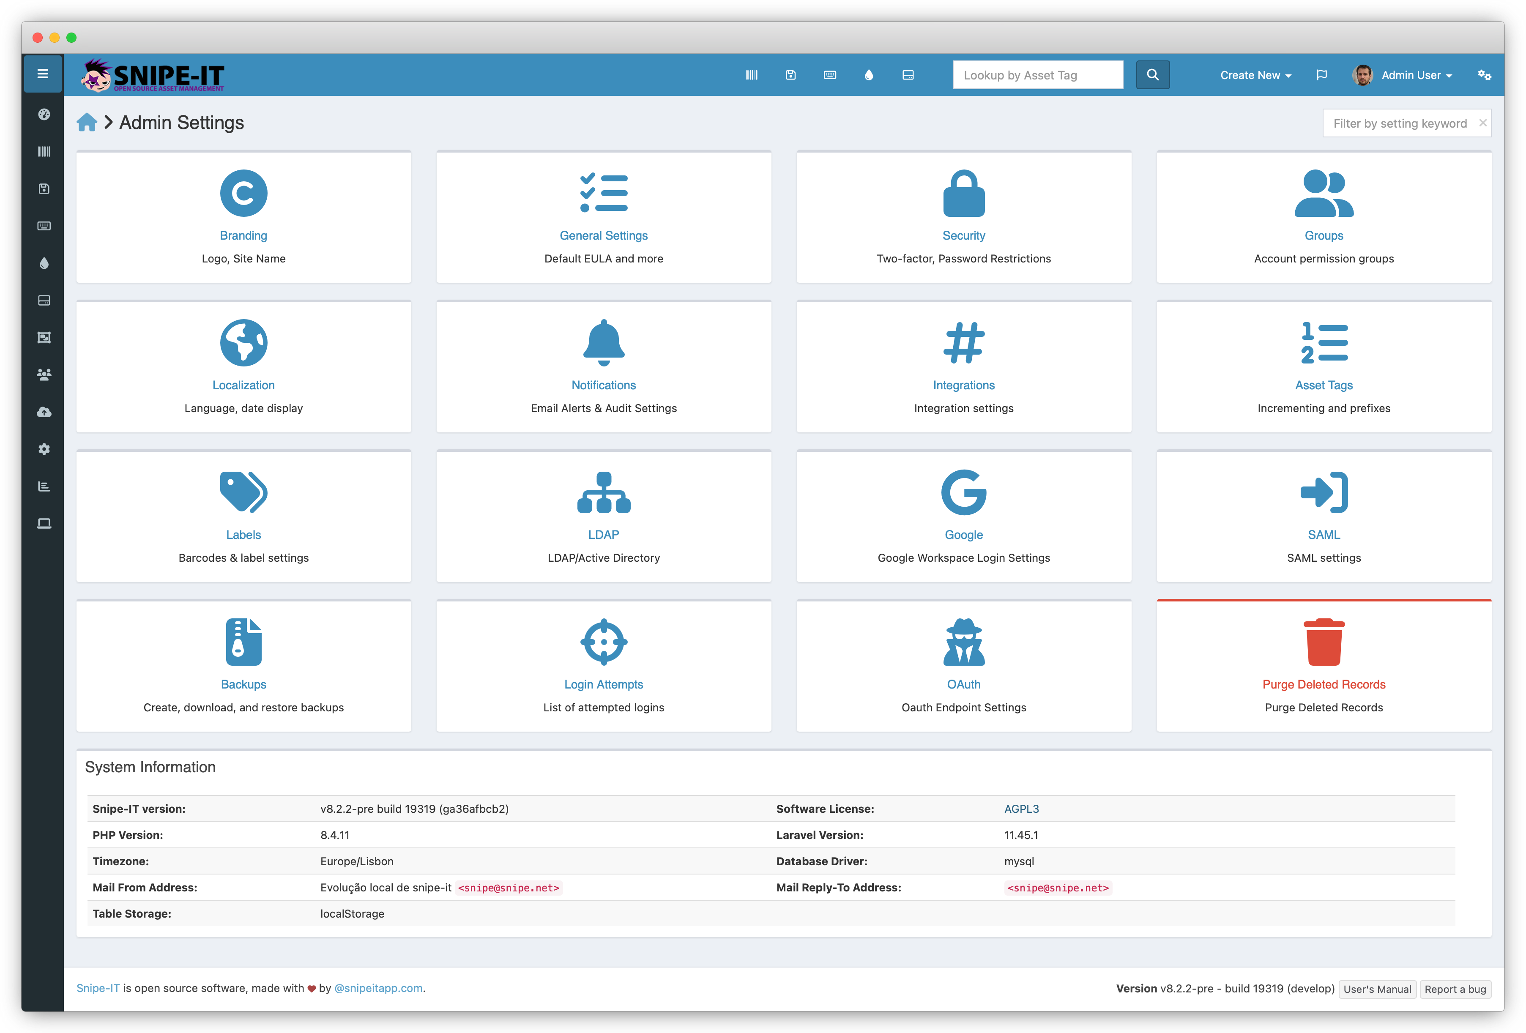Open the Components drive icon in the sidebar
The width and height of the screenshot is (1526, 1033).
[x=44, y=301]
